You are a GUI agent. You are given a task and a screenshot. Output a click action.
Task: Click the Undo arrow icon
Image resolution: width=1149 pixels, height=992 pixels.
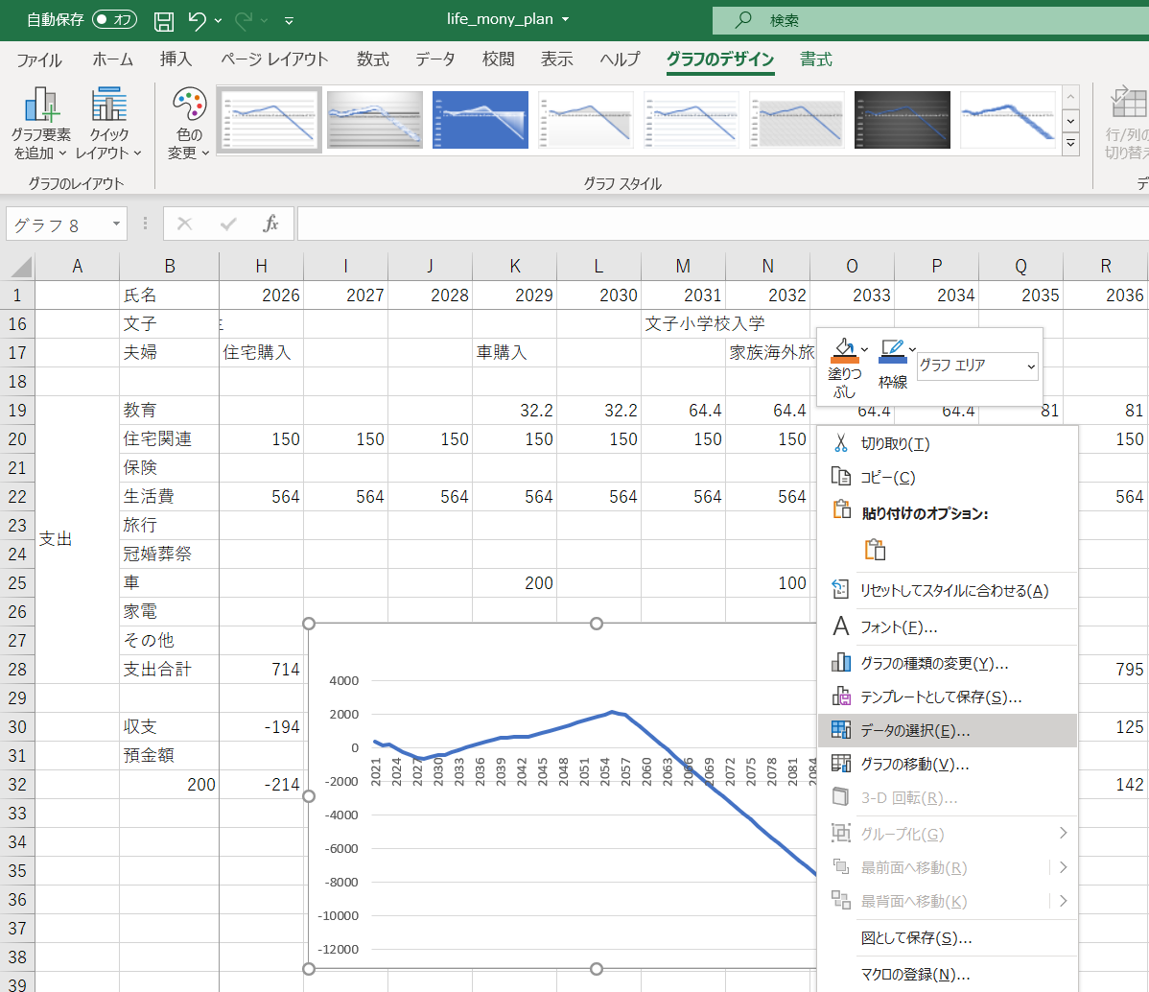196,20
